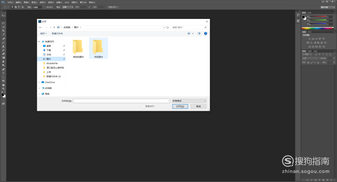The width and height of the screenshot is (337, 182).
Task: Open the view options dropdown arrow
Action: click(x=193, y=33)
